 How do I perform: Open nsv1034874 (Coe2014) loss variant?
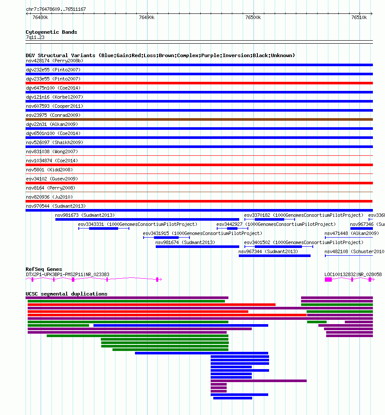[x=52, y=161]
